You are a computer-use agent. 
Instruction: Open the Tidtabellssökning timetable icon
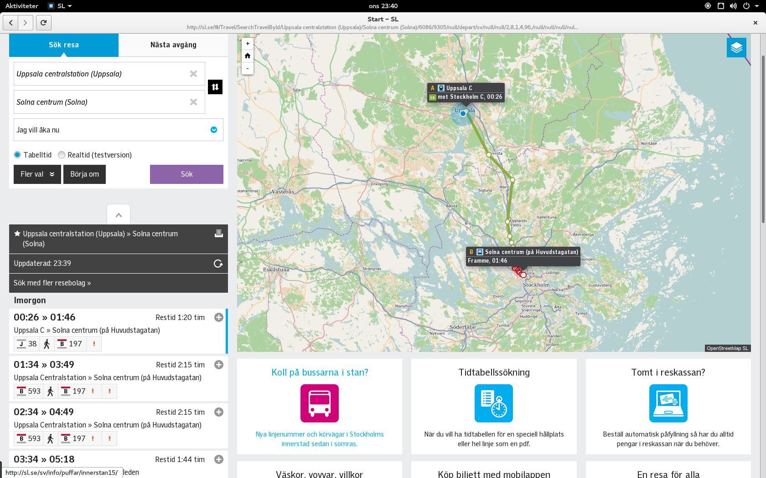tap(494, 403)
